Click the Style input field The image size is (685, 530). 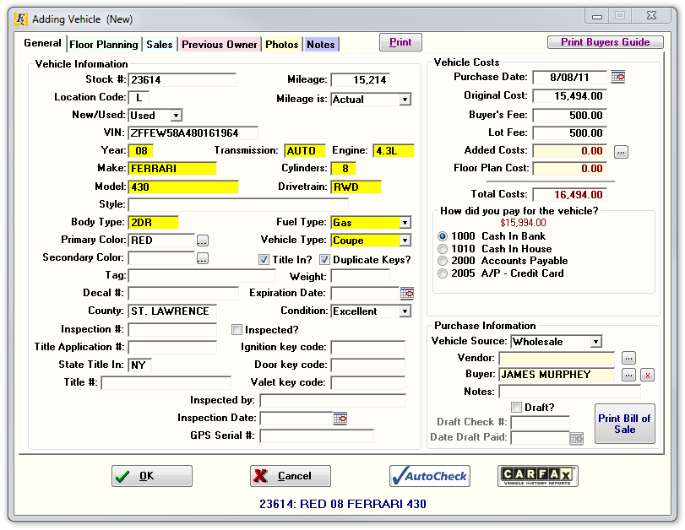click(238, 204)
